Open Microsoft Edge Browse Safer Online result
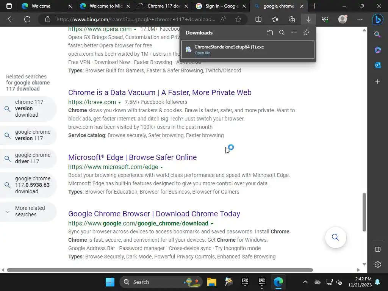 (132, 157)
